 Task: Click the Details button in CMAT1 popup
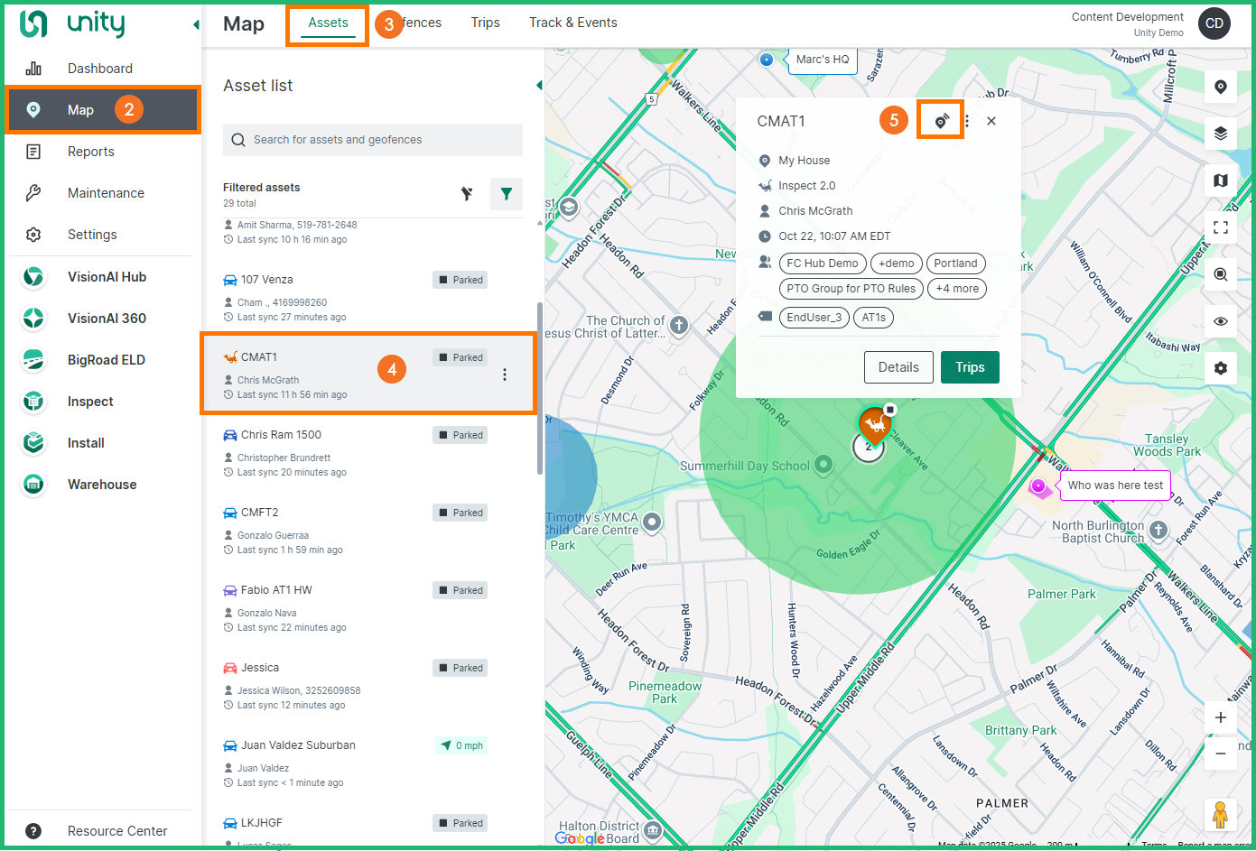point(898,367)
